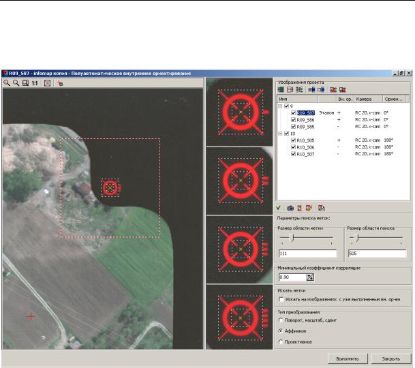
Task: Toggle the R09_585 checkbox
Action: tap(293, 127)
